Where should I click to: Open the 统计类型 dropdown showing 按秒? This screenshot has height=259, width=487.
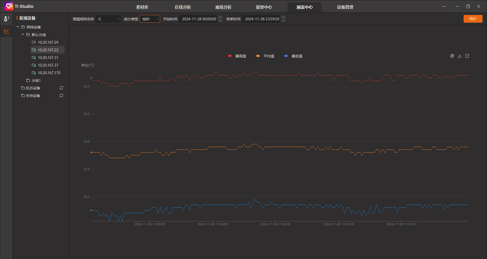pyautogui.click(x=150, y=19)
